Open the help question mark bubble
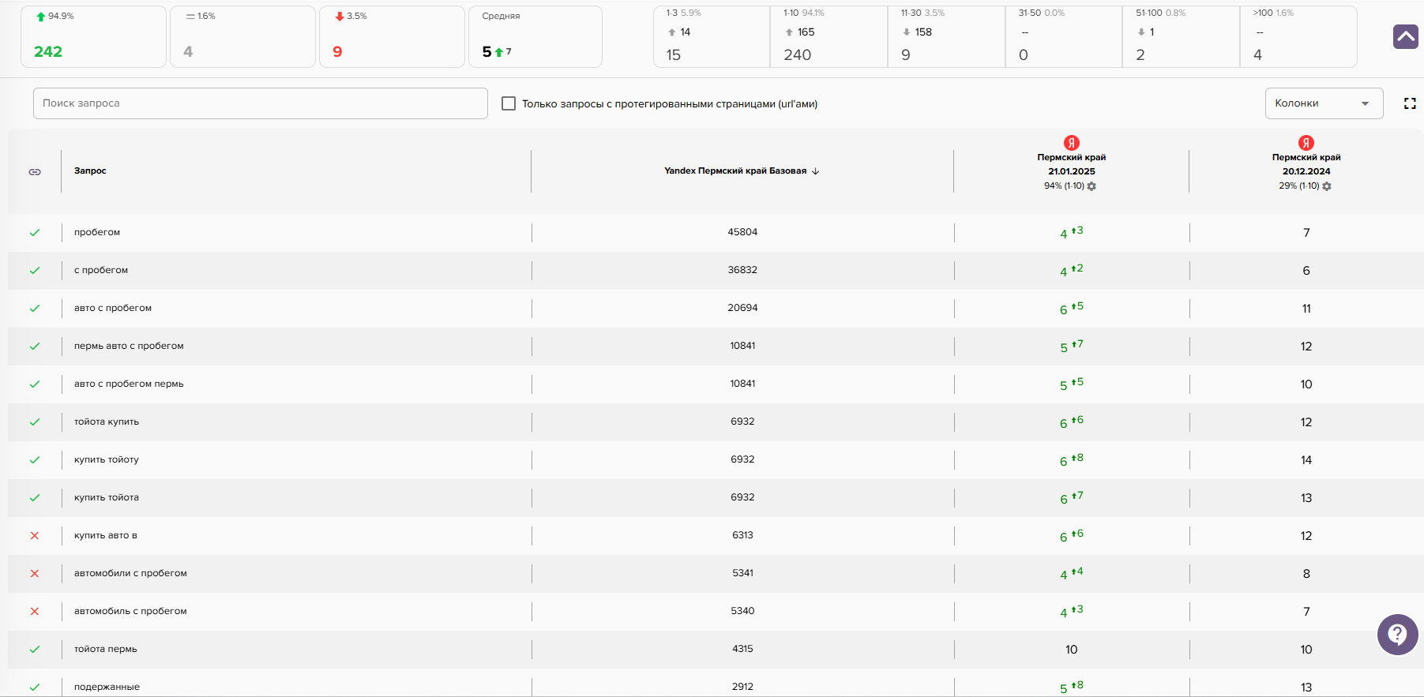 point(1397,634)
